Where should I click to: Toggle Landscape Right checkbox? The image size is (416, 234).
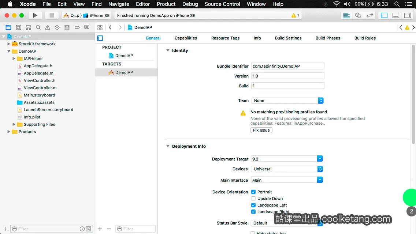253,212
